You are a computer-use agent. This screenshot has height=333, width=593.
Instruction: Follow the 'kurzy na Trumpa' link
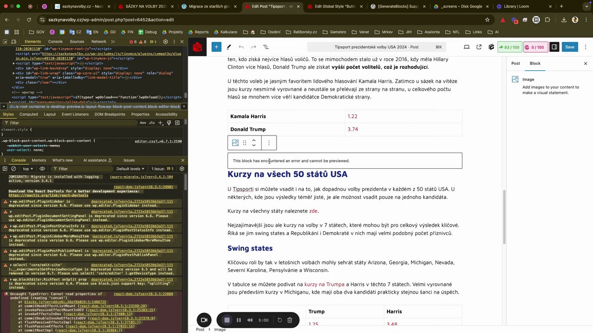[x=324, y=284]
